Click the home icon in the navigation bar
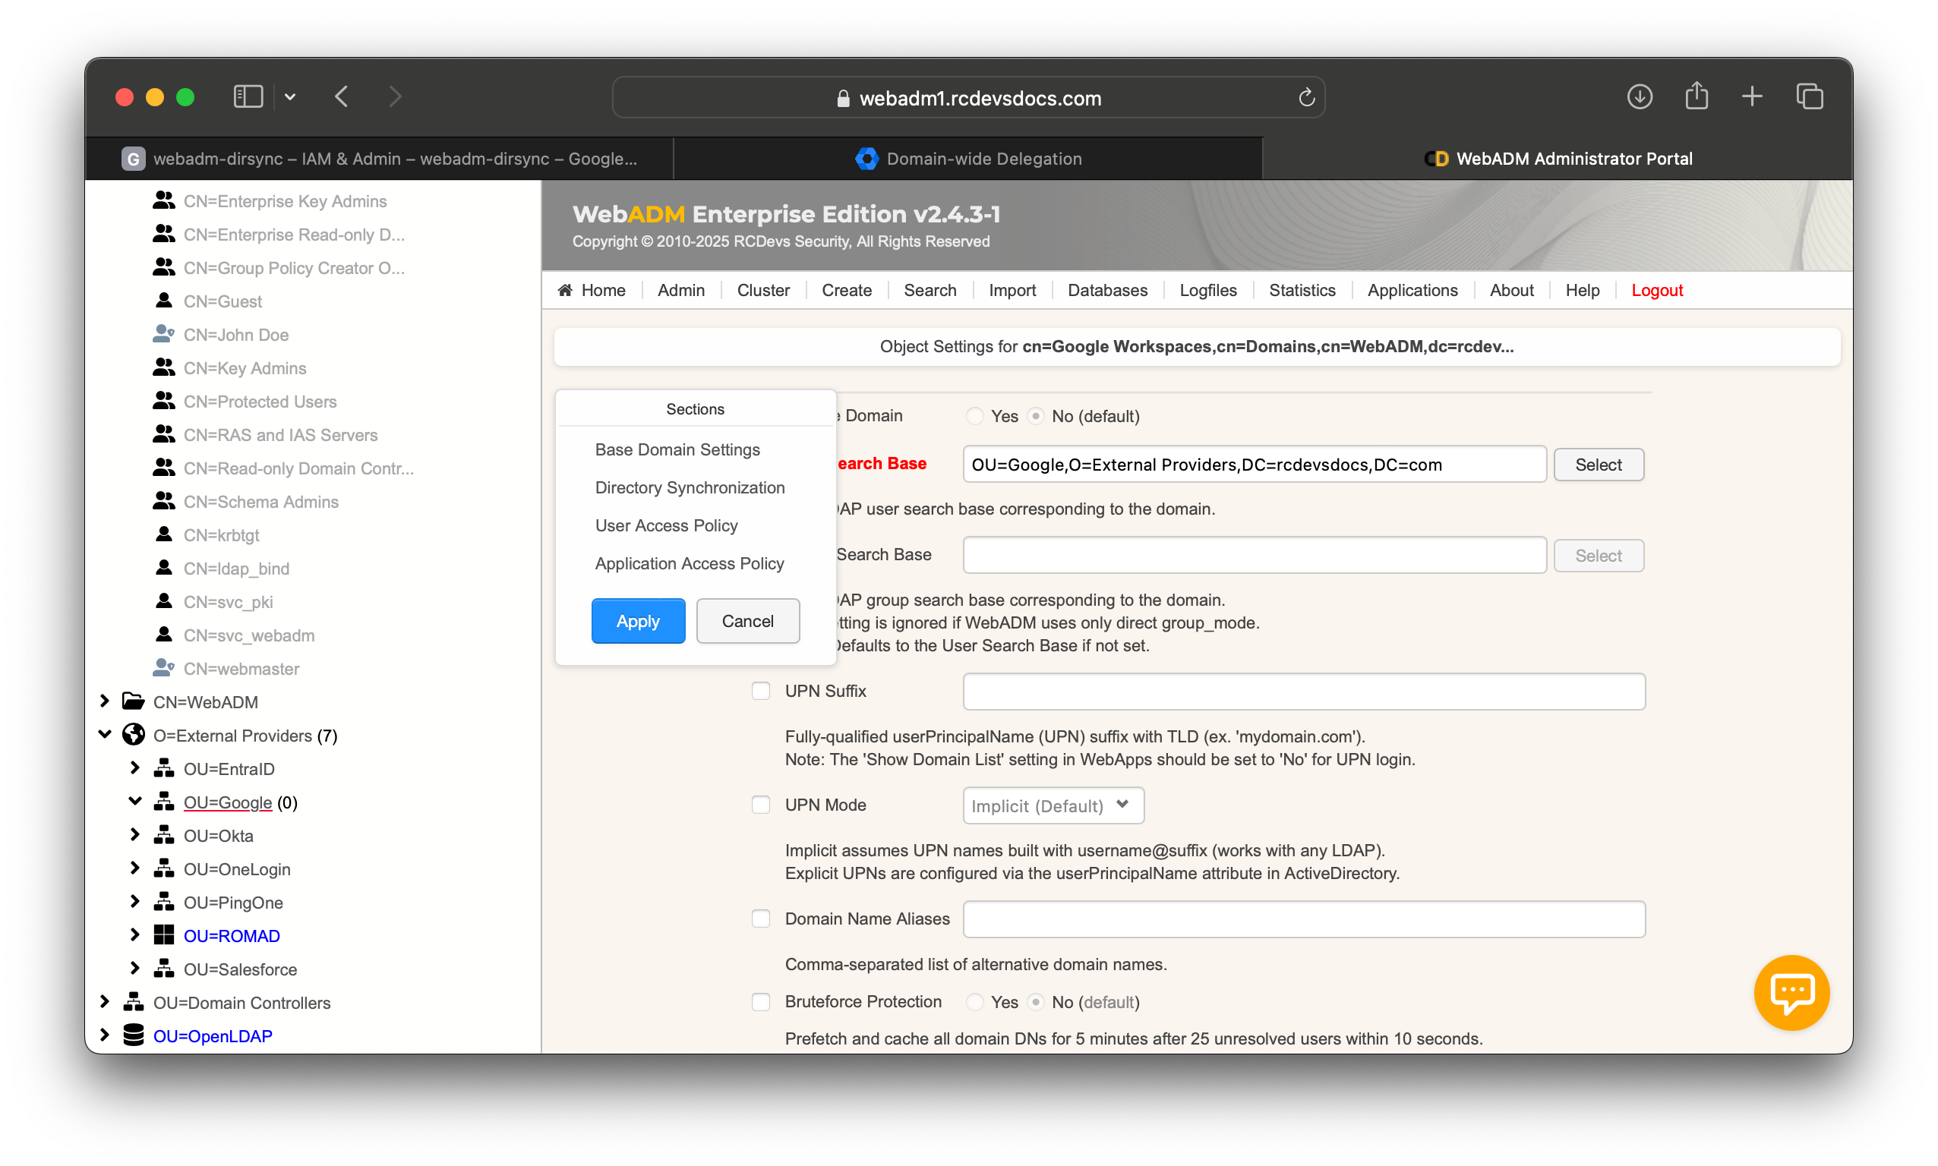1938x1166 pixels. point(565,290)
